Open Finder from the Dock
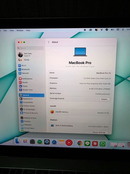Viewport: 130px width, 174px height. click(18, 141)
